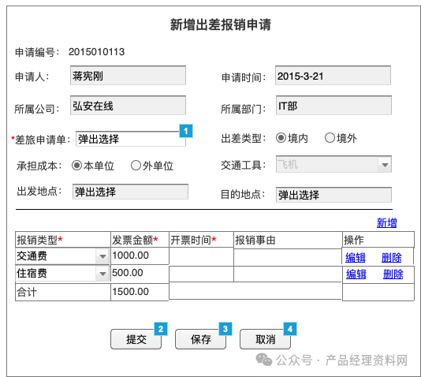This screenshot has width=421, height=377.
Task: Click the blue annotation marker number 3
Action: [x=225, y=329]
